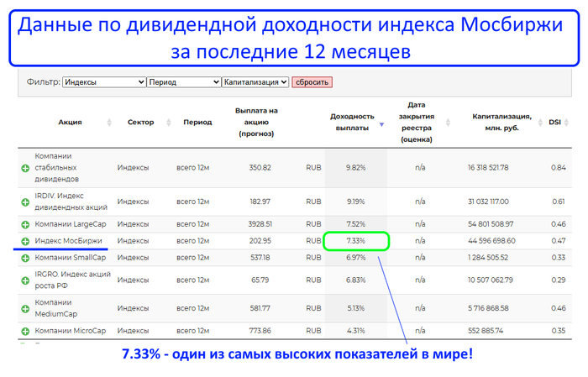
Task: Click the green plus next to Индекс МосБиржи
Action: (x=25, y=241)
